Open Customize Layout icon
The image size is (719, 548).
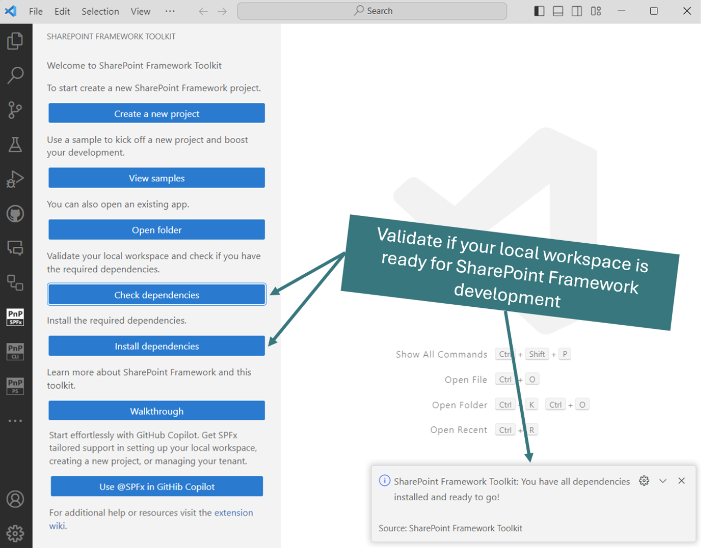[596, 11]
